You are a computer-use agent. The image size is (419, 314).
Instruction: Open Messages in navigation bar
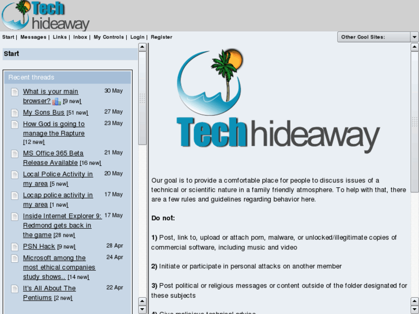33,37
